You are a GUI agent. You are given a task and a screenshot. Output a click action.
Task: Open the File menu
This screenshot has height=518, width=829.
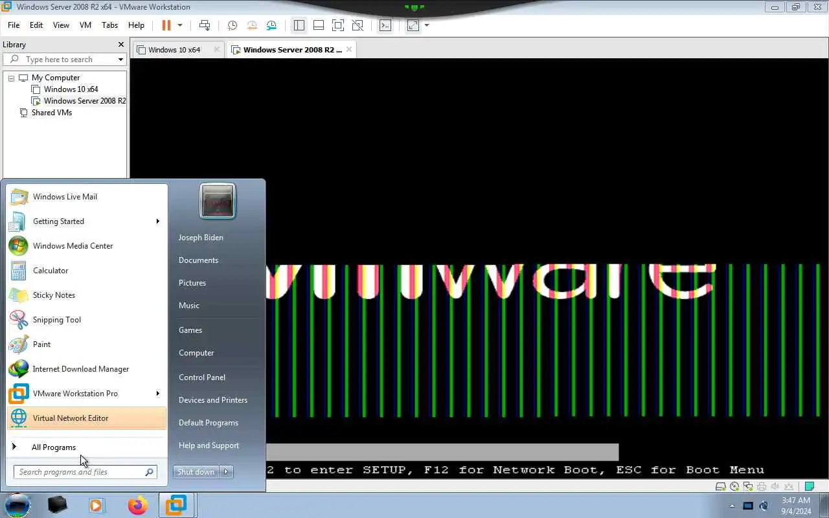point(14,25)
